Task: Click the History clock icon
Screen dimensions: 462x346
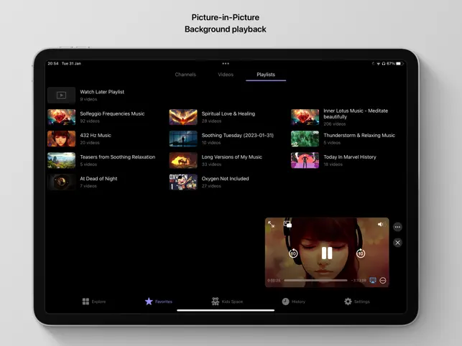Action: tap(285, 301)
